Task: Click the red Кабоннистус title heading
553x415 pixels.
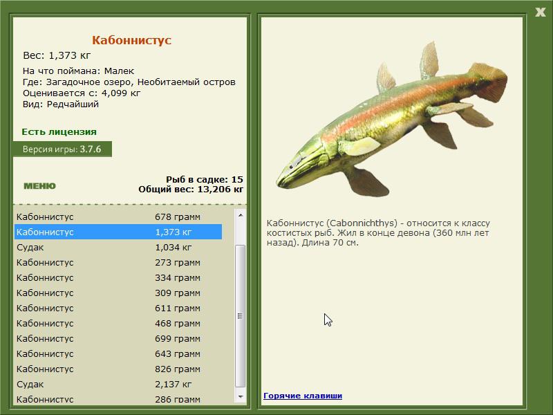Action: (131, 40)
